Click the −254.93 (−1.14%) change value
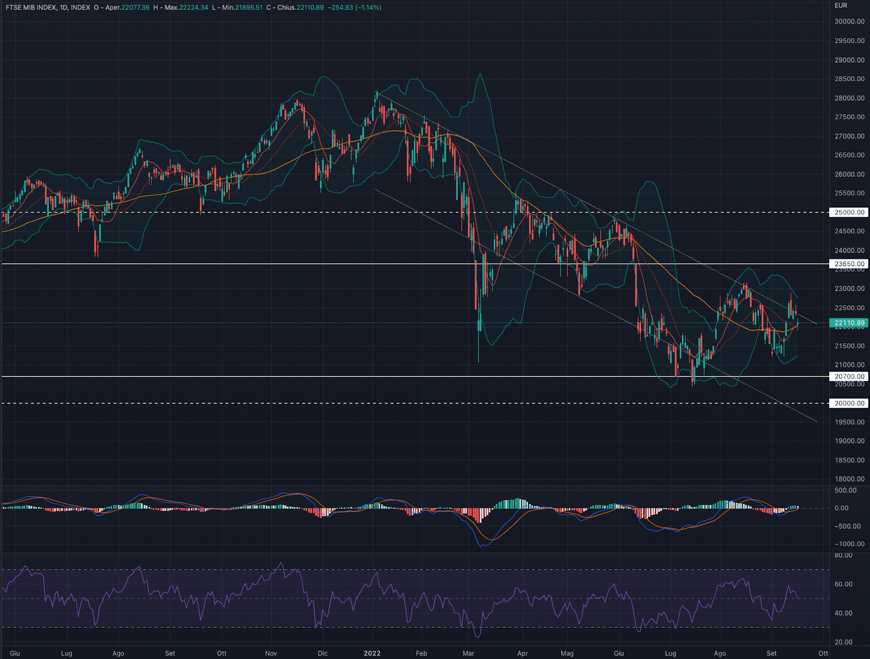Screen dimensions: 870x659 [x=355, y=7]
